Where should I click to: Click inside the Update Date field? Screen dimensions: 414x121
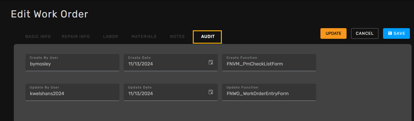click(171, 92)
